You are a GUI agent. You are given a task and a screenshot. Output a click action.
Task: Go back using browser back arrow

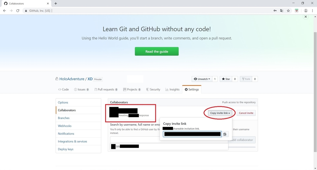(4, 11)
